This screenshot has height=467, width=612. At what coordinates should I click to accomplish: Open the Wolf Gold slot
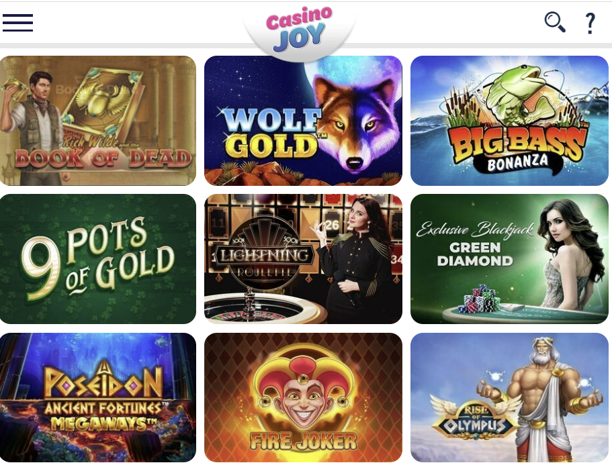(303, 121)
